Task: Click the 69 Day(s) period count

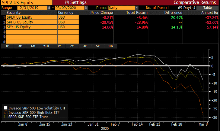Action: 187,8
